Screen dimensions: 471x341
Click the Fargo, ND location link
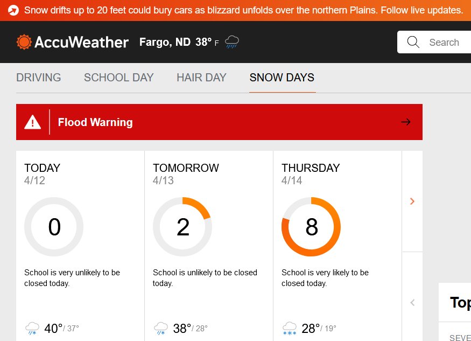pyautogui.click(x=165, y=42)
